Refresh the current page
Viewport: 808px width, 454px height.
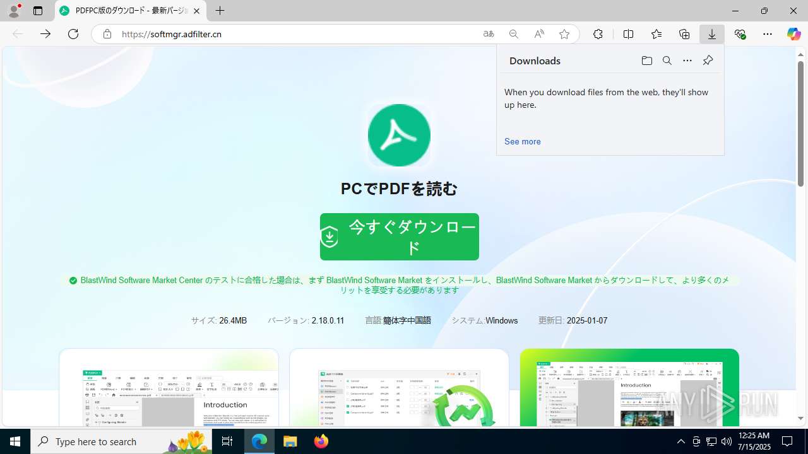point(73,34)
